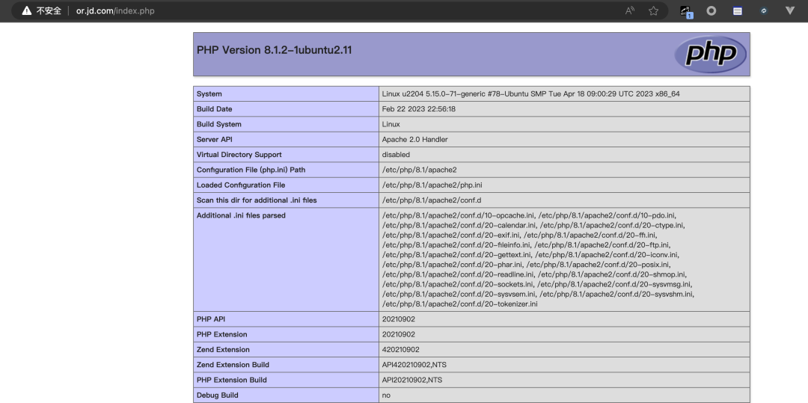Image resolution: width=808 pixels, height=403 pixels.
Task: Click the not-secure warning triangle icon
Action: pyautogui.click(x=27, y=10)
